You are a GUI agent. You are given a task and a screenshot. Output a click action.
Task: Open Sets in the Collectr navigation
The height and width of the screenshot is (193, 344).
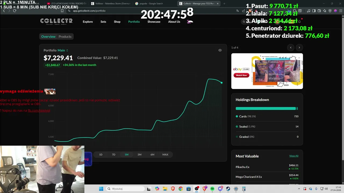click(103, 22)
